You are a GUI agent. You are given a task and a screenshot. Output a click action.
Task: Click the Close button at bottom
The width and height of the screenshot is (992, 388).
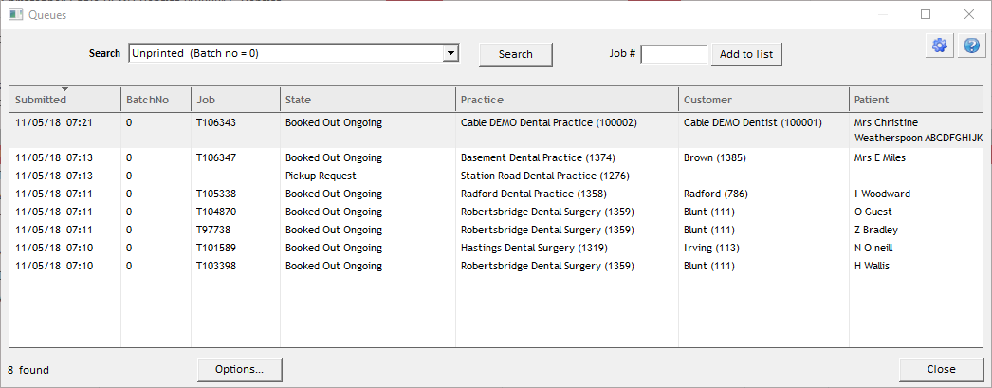click(x=941, y=369)
